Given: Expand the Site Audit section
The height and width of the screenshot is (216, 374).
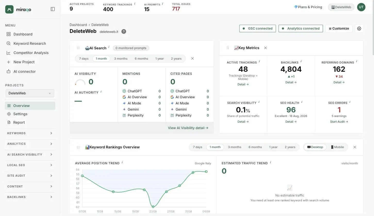Looking at the screenshot, I should [30, 176].
